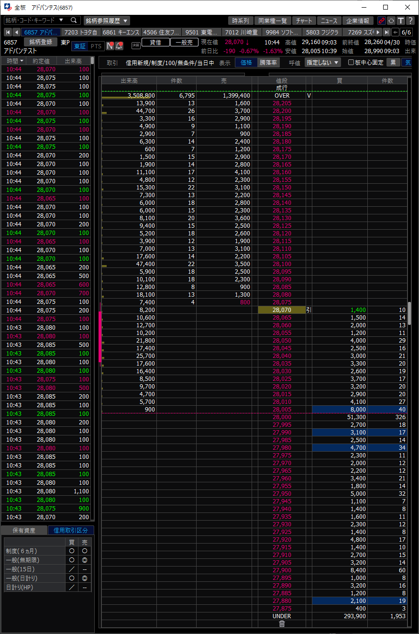Open チャート button
This screenshot has height=634, width=419.
[304, 21]
